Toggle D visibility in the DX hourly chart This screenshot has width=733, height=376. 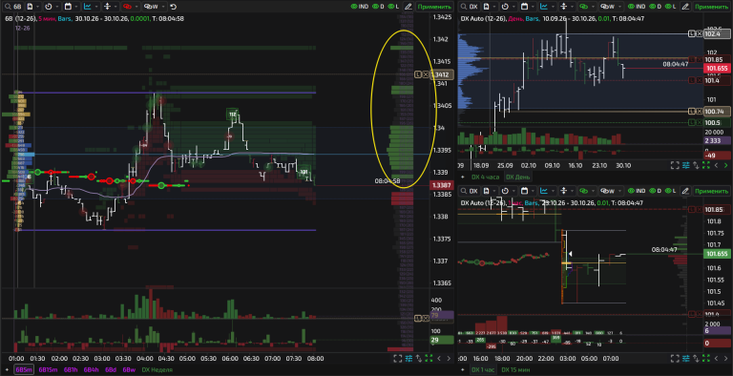pyautogui.click(x=656, y=191)
